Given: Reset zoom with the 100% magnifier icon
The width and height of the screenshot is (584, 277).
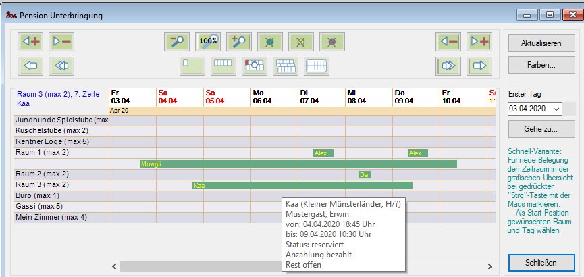Looking at the screenshot, I should tap(209, 41).
